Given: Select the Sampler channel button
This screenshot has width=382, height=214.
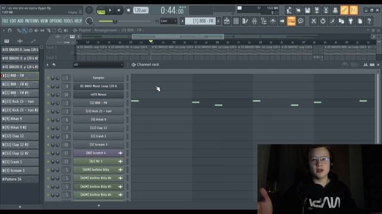Looking at the screenshot, I should [98, 78].
